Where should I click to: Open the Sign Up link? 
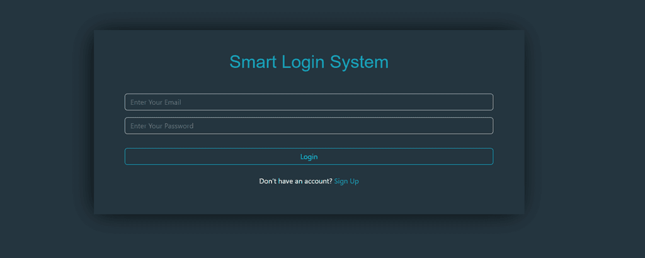coord(346,181)
